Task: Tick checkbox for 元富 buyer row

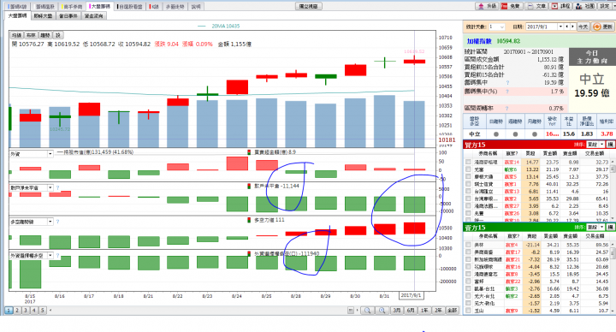Action: pos(468,169)
